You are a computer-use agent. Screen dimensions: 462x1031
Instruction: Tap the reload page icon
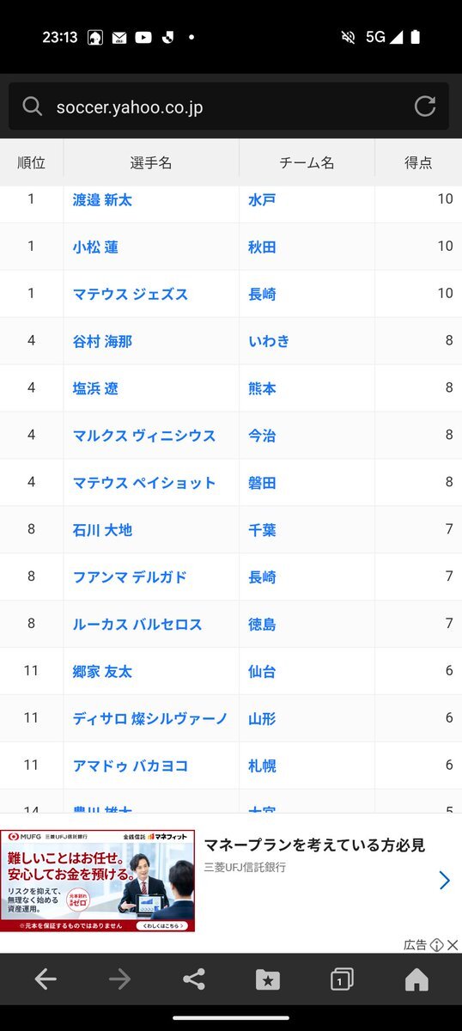pos(425,107)
